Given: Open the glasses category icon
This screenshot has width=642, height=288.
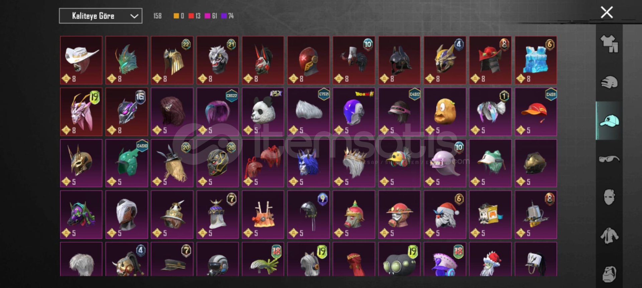Looking at the screenshot, I should 609,159.
